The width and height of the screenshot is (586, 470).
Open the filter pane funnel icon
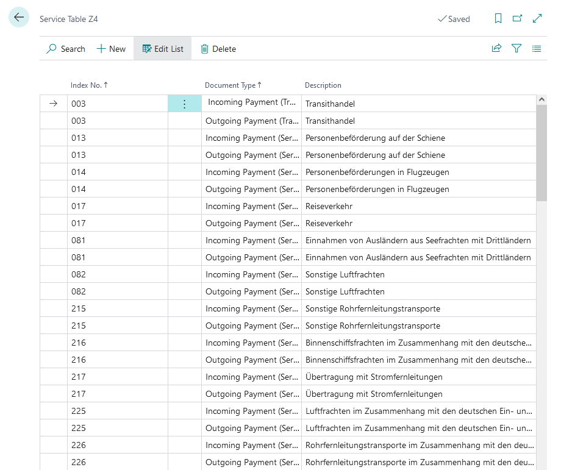tap(516, 49)
